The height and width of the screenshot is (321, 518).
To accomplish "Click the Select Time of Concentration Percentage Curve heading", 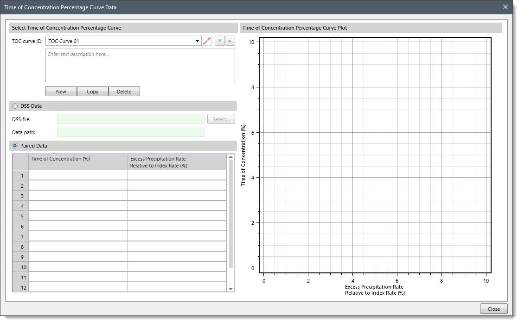I will pyautogui.click(x=66, y=28).
